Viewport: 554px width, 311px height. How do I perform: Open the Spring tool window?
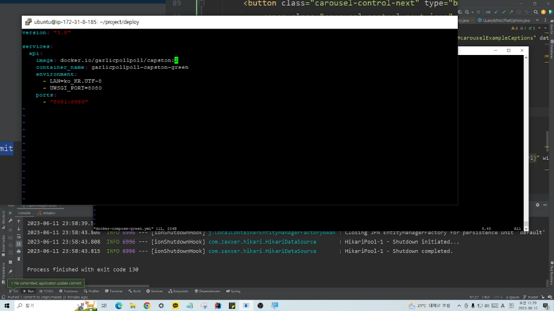233,291
